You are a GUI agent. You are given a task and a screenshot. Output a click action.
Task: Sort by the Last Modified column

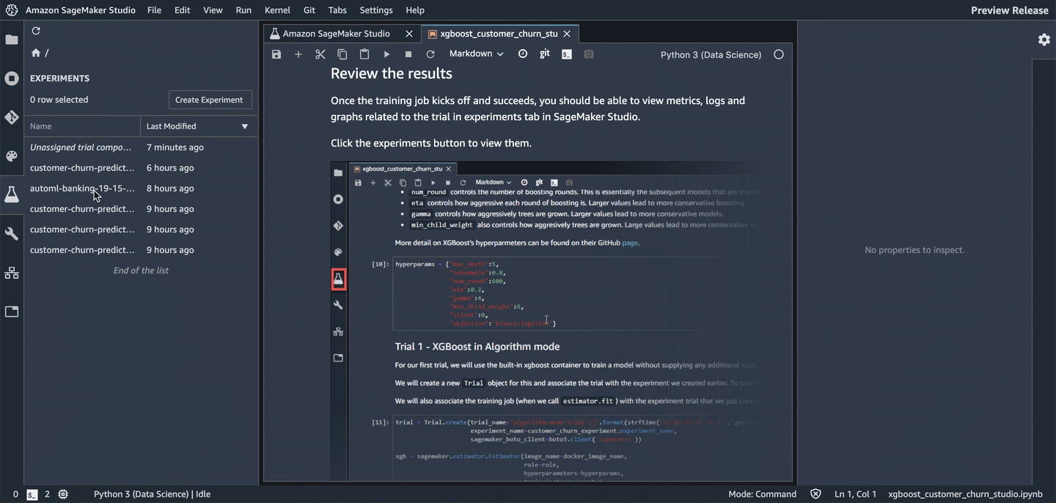[199, 126]
